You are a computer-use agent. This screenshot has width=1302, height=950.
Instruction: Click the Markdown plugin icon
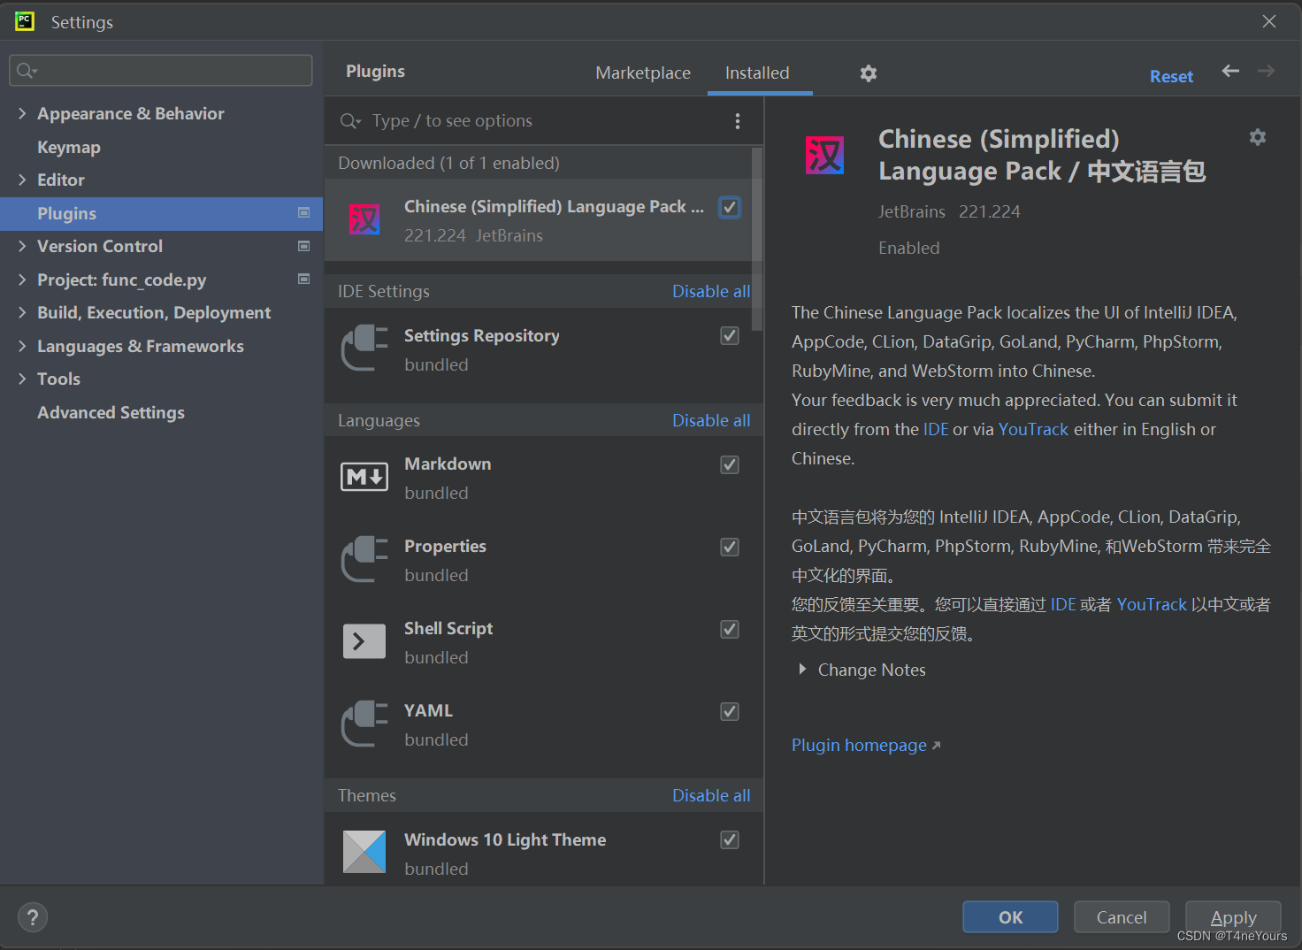coord(364,477)
